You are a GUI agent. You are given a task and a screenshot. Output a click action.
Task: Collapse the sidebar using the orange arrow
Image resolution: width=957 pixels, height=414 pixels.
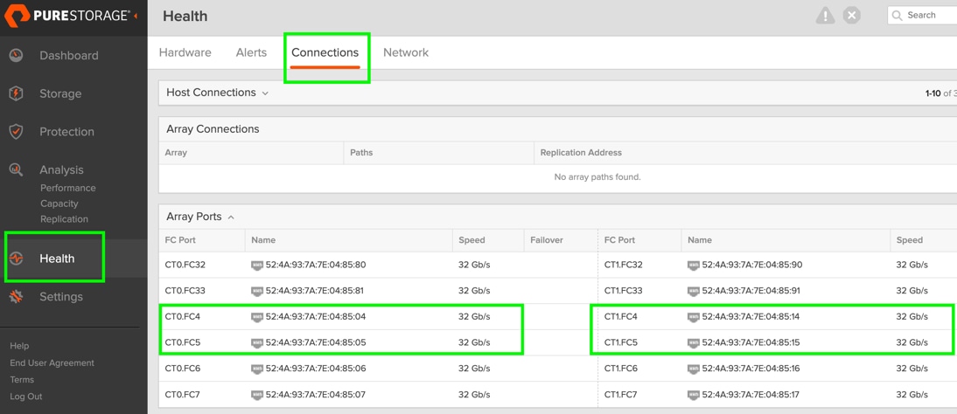point(136,16)
